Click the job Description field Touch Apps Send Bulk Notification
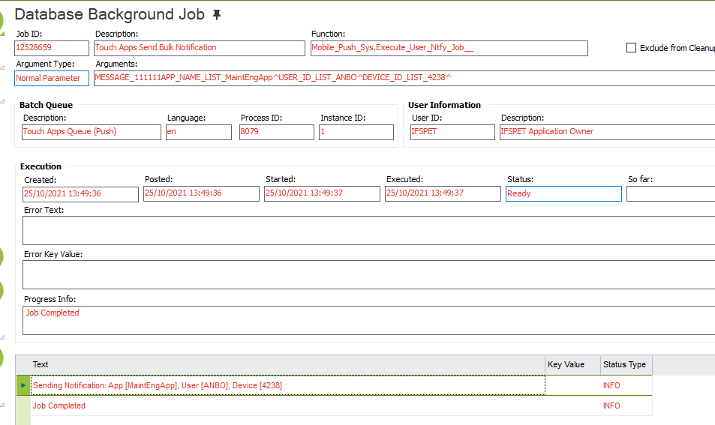 click(200, 48)
